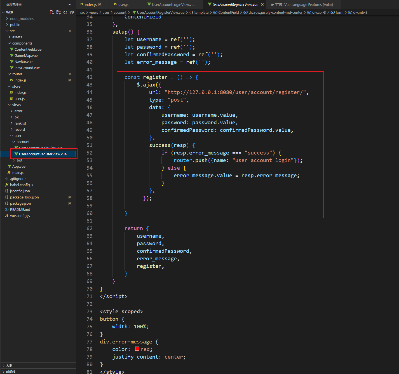Screen dimensions: 399x374
Task: Expand the node_modules folder
Action: [x=22, y=18]
